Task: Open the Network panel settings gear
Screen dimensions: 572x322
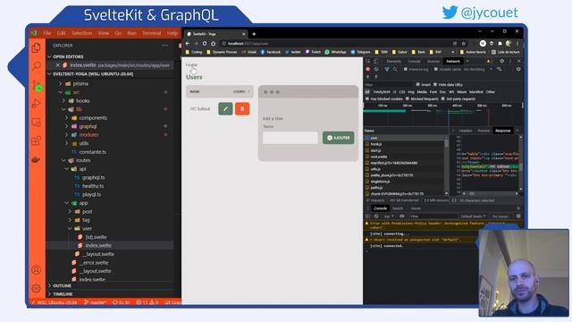Action: click(x=518, y=69)
